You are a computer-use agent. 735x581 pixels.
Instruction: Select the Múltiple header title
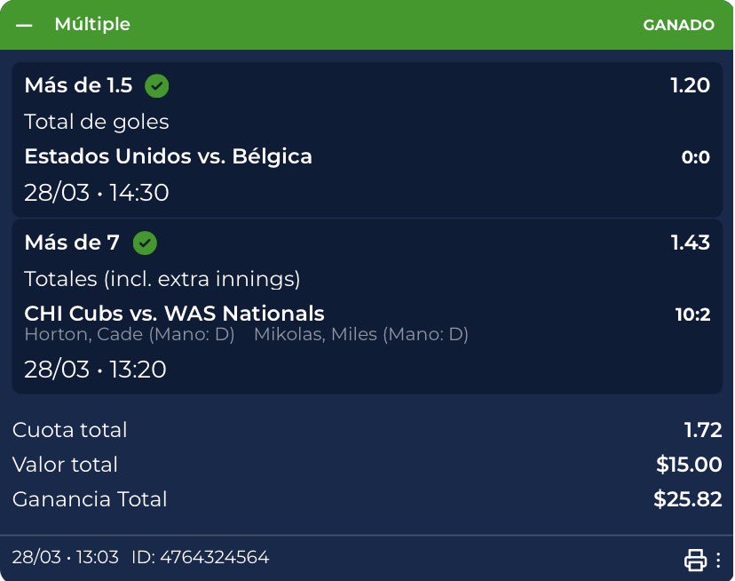[92, 25]
